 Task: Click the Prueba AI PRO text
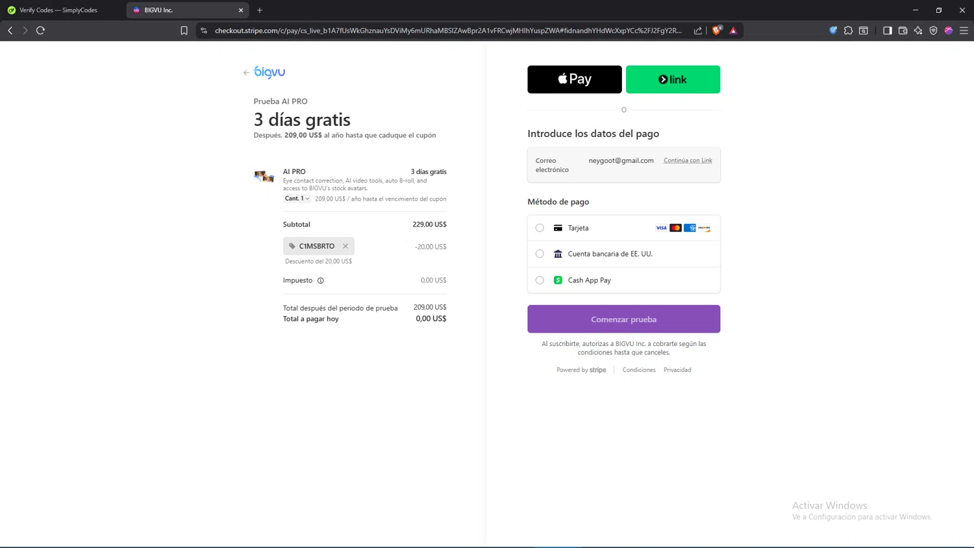281,101
